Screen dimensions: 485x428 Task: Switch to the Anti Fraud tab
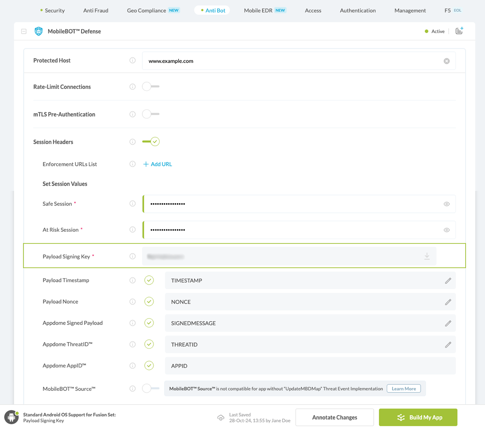tap(96, 10)
